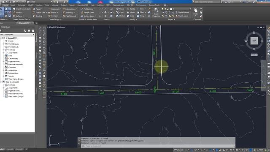The image size is (270, 152).
Task: Click Match Layer button
Action: [182, 16]
